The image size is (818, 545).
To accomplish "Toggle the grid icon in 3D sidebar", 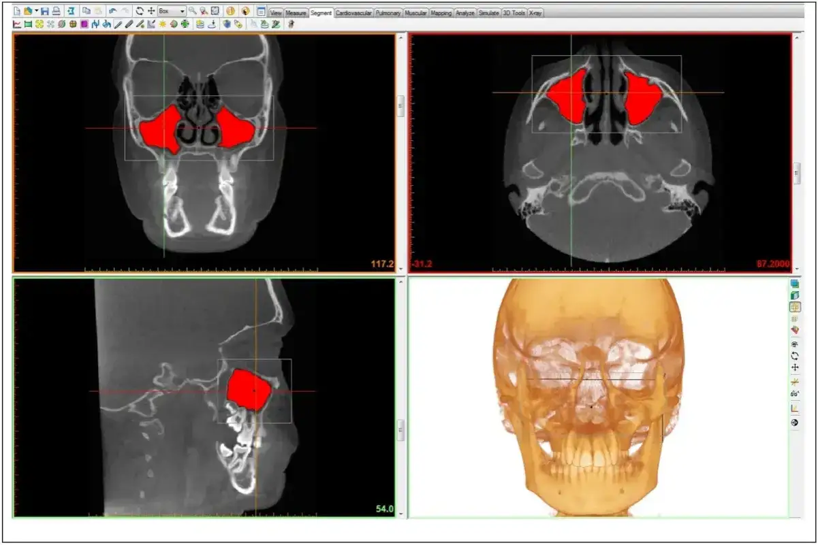I will click(795, 318).
